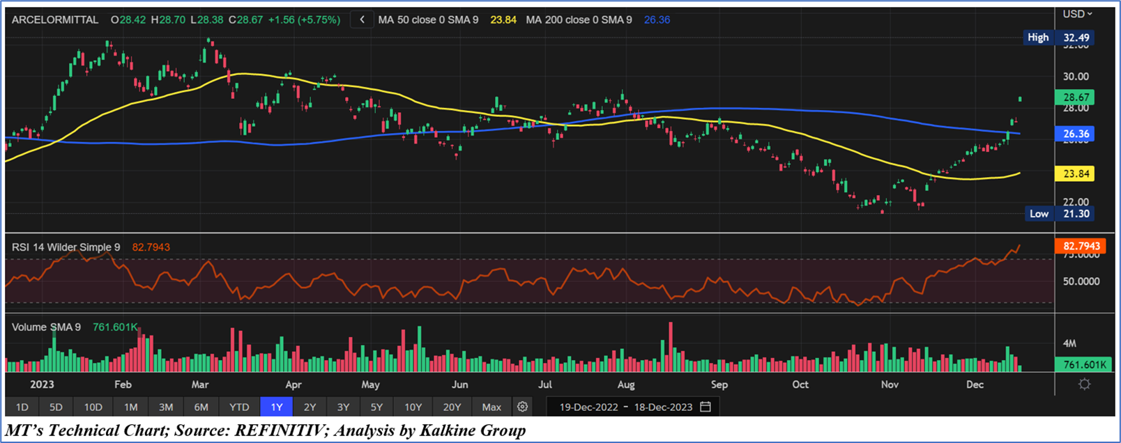Screen dimensions: 1121x443
Task: Switch to YTD time range
Action: (239, 407)
